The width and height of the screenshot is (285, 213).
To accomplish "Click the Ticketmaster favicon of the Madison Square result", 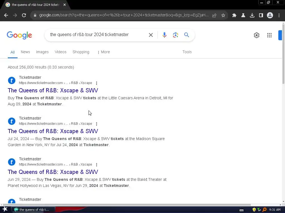I will pyautogui.click(x=12, y=121).
